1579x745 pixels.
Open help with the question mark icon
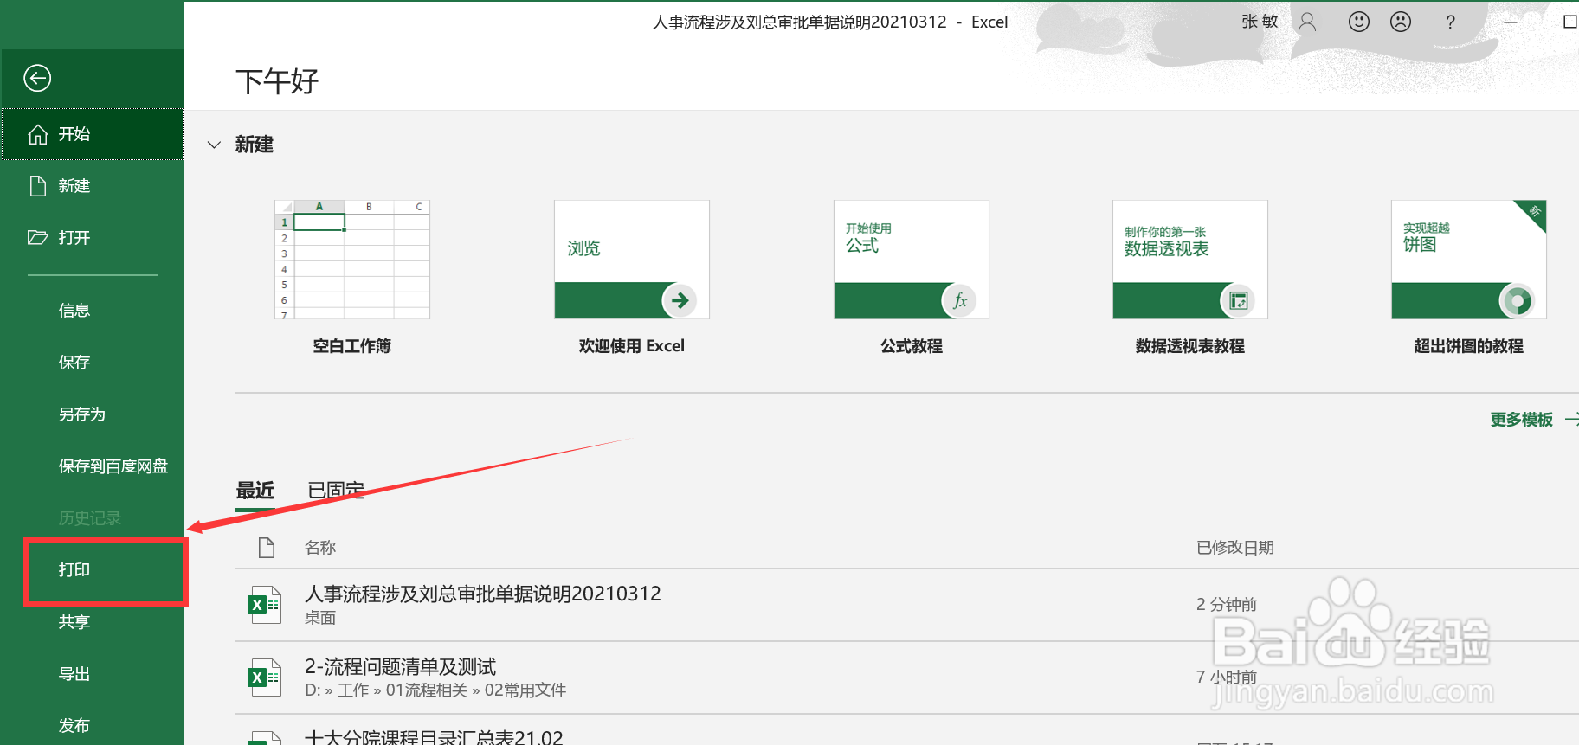click(1451, 22)
